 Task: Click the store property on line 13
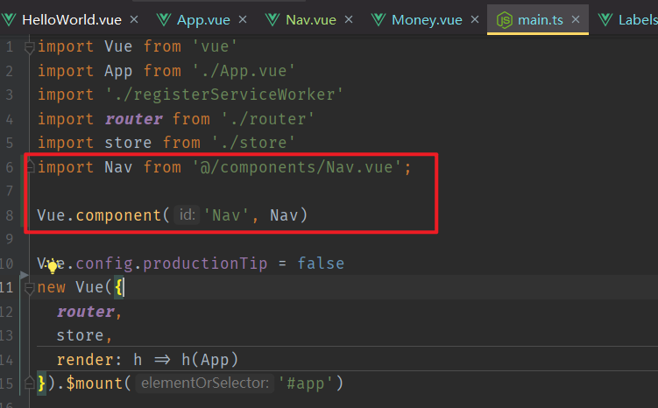point(80,335)
